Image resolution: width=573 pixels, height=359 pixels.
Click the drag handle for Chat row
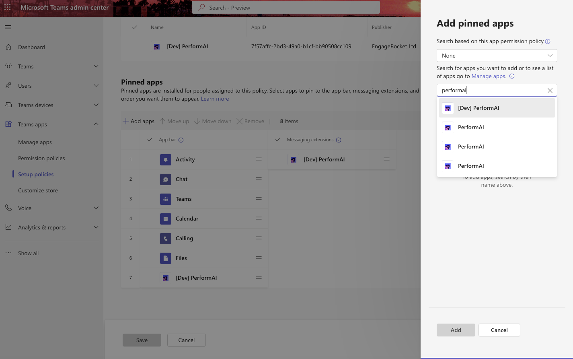tap(259, 179)
